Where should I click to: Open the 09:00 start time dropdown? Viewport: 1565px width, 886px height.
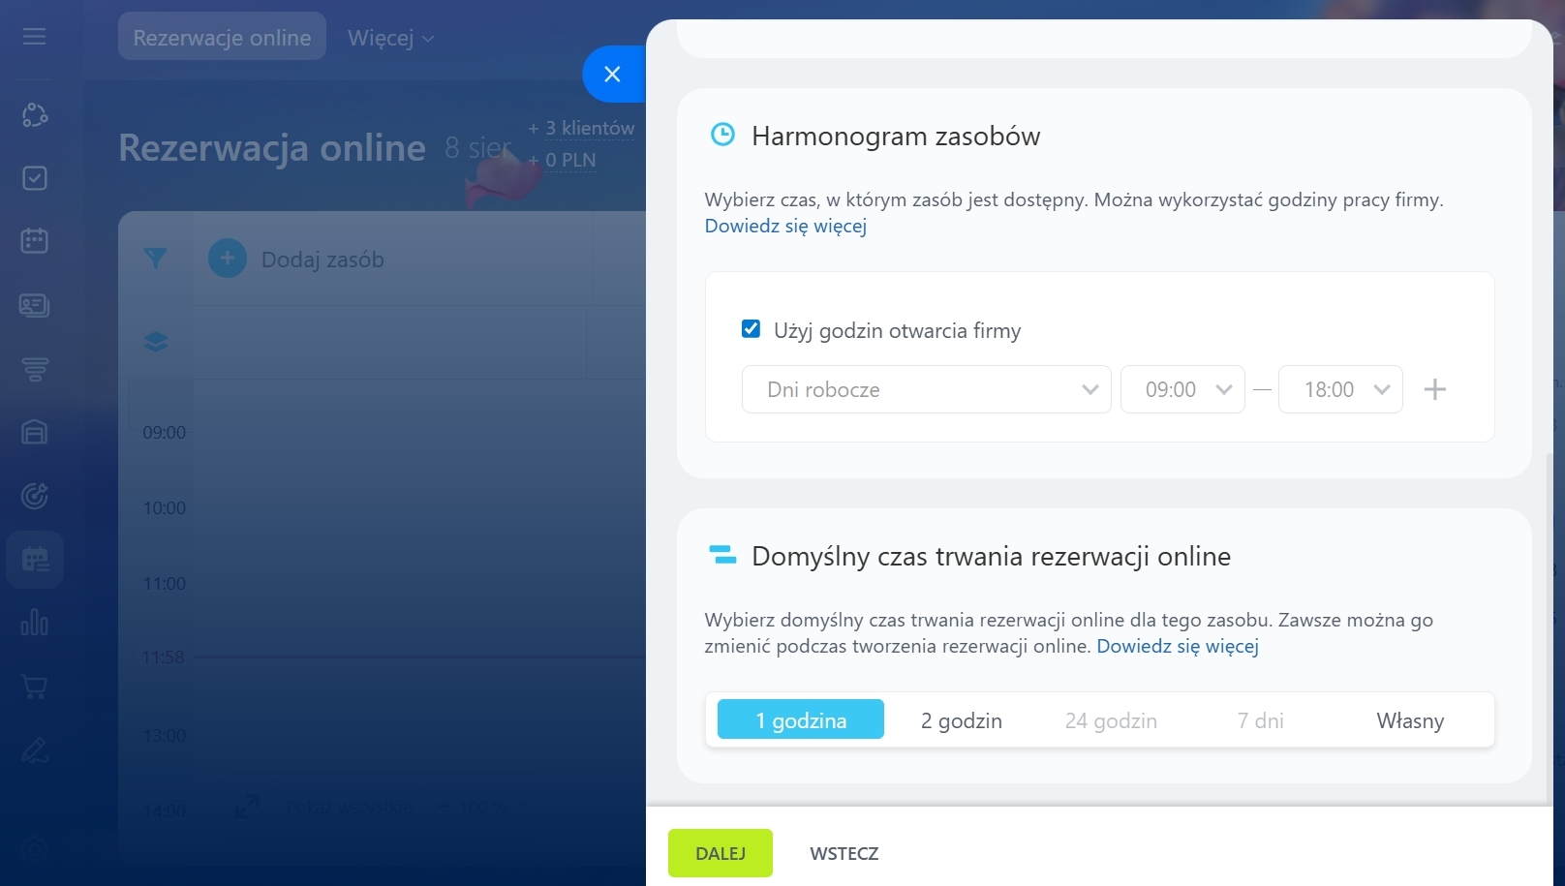[1182, 389]
